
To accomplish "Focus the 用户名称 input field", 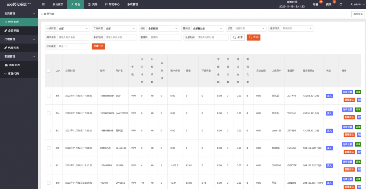I will (73, 37).
